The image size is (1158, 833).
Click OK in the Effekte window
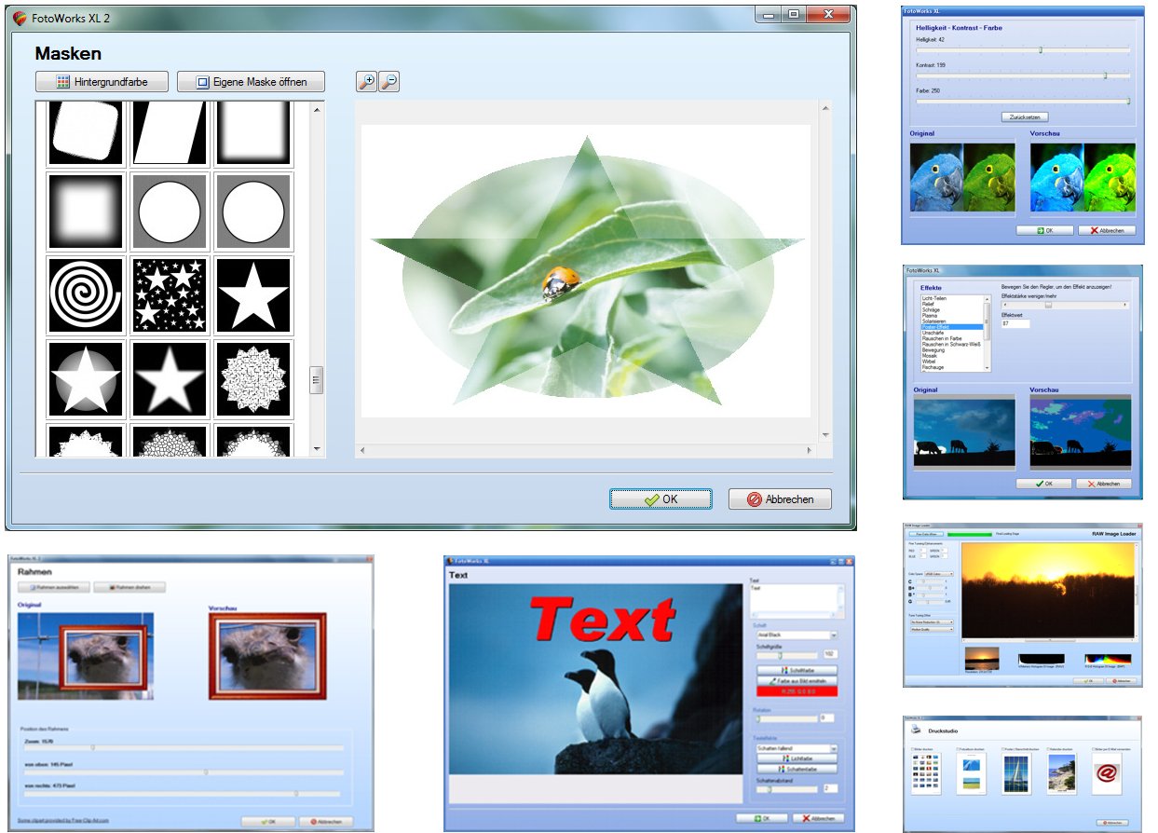[1043, 484]
